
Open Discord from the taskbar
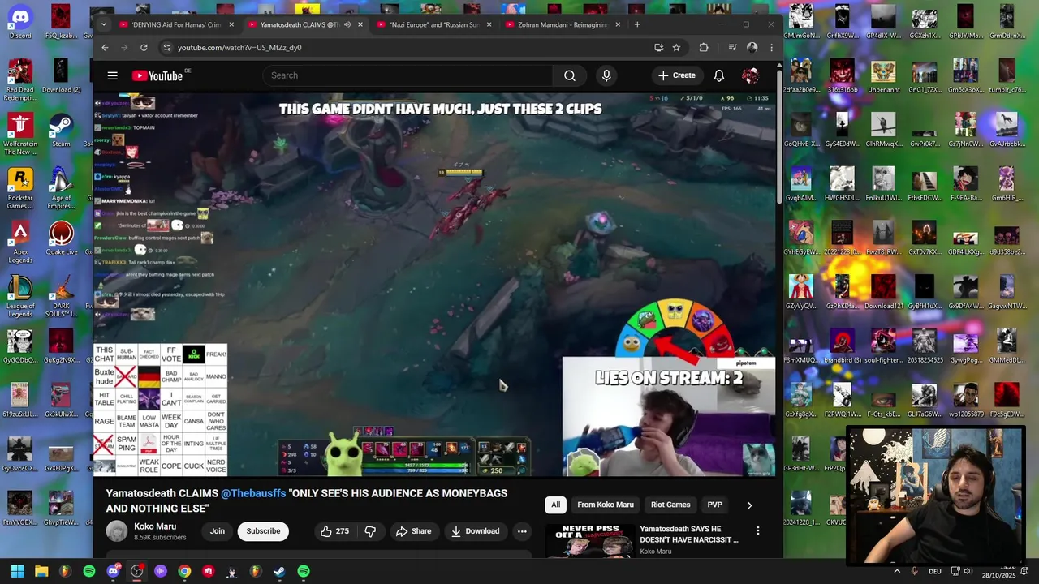(113, 571)
